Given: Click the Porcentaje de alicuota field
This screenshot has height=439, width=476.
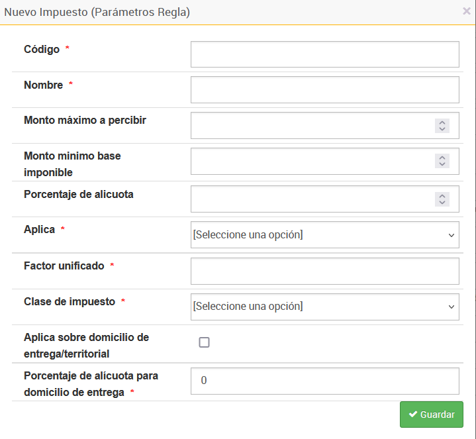Looking at the screenshot, I should pyautogui.click(x=311, y=199).
